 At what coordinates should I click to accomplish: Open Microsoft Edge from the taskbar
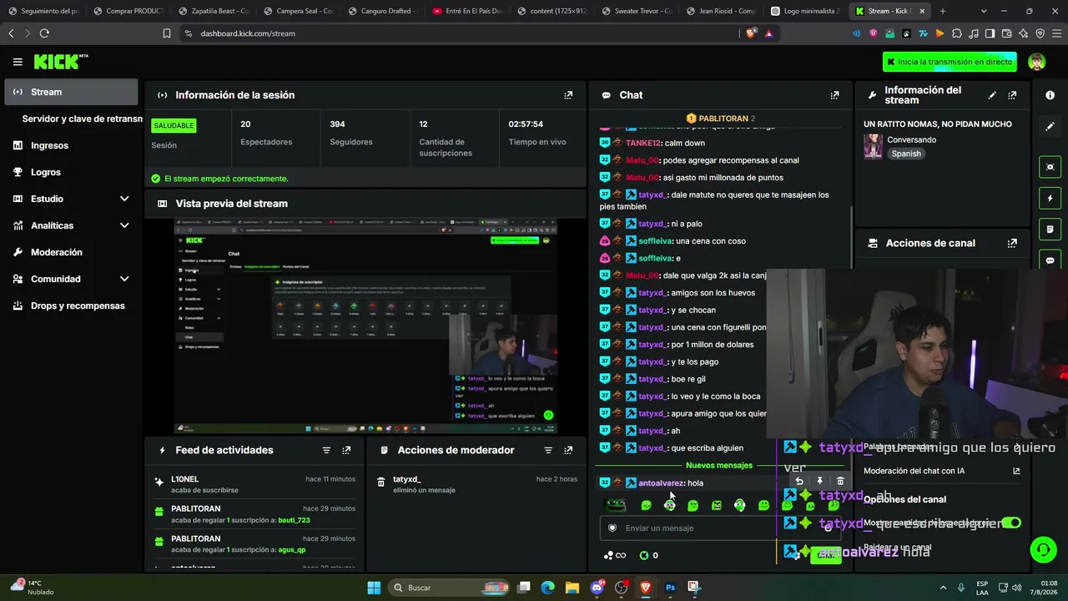point(548,588)
